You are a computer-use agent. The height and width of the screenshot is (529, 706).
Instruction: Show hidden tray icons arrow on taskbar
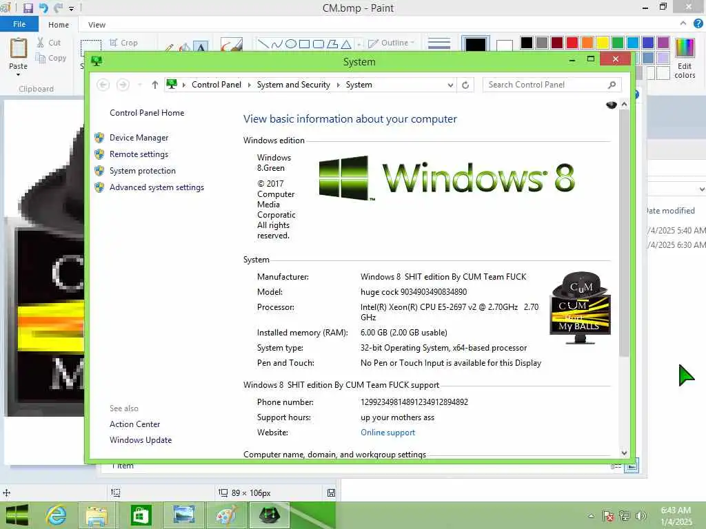click(x=591, y=516)
